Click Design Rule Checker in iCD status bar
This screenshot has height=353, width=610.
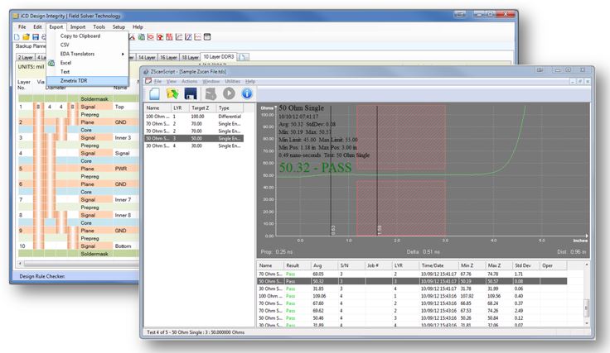coord(42,277)
